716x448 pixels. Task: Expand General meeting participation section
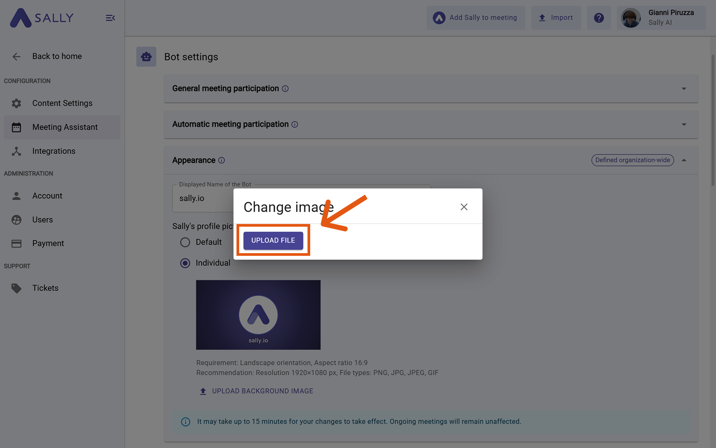pyautogui.click(x=684, y=89)
